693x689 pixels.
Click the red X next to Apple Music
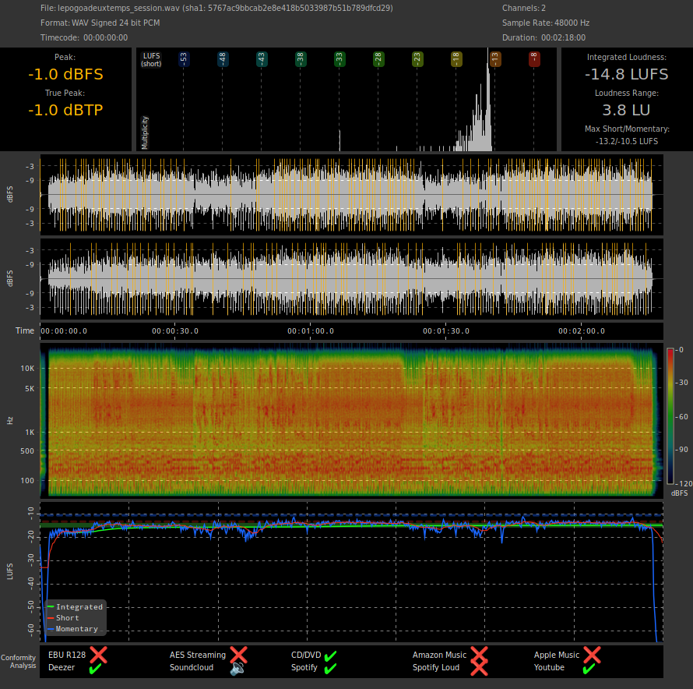[592, 655]
